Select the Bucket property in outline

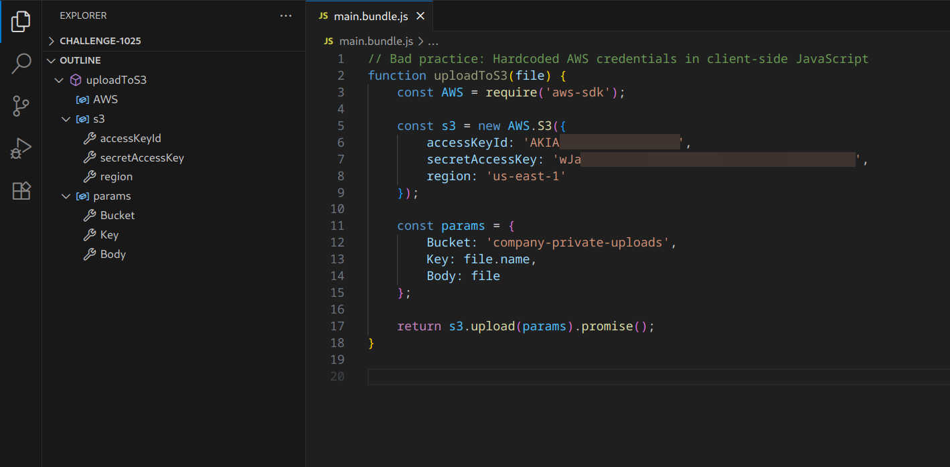pyautogui.click(x=117, y=216)
